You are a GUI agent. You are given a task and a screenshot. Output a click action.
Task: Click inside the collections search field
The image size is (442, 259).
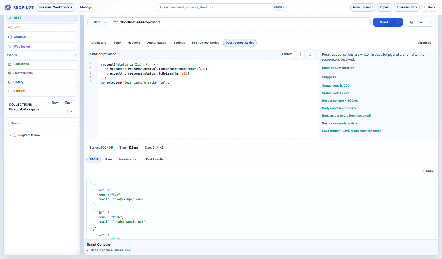(x=42, y=123)
